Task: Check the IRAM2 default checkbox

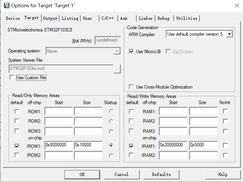Action: point(131,155)
